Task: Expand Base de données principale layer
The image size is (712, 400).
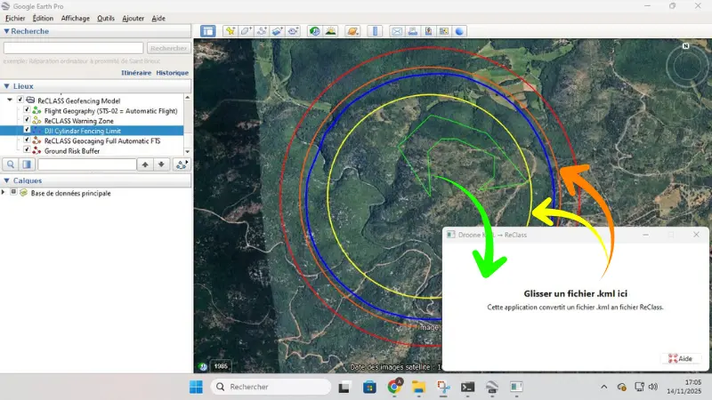Action: coord(4,193)
